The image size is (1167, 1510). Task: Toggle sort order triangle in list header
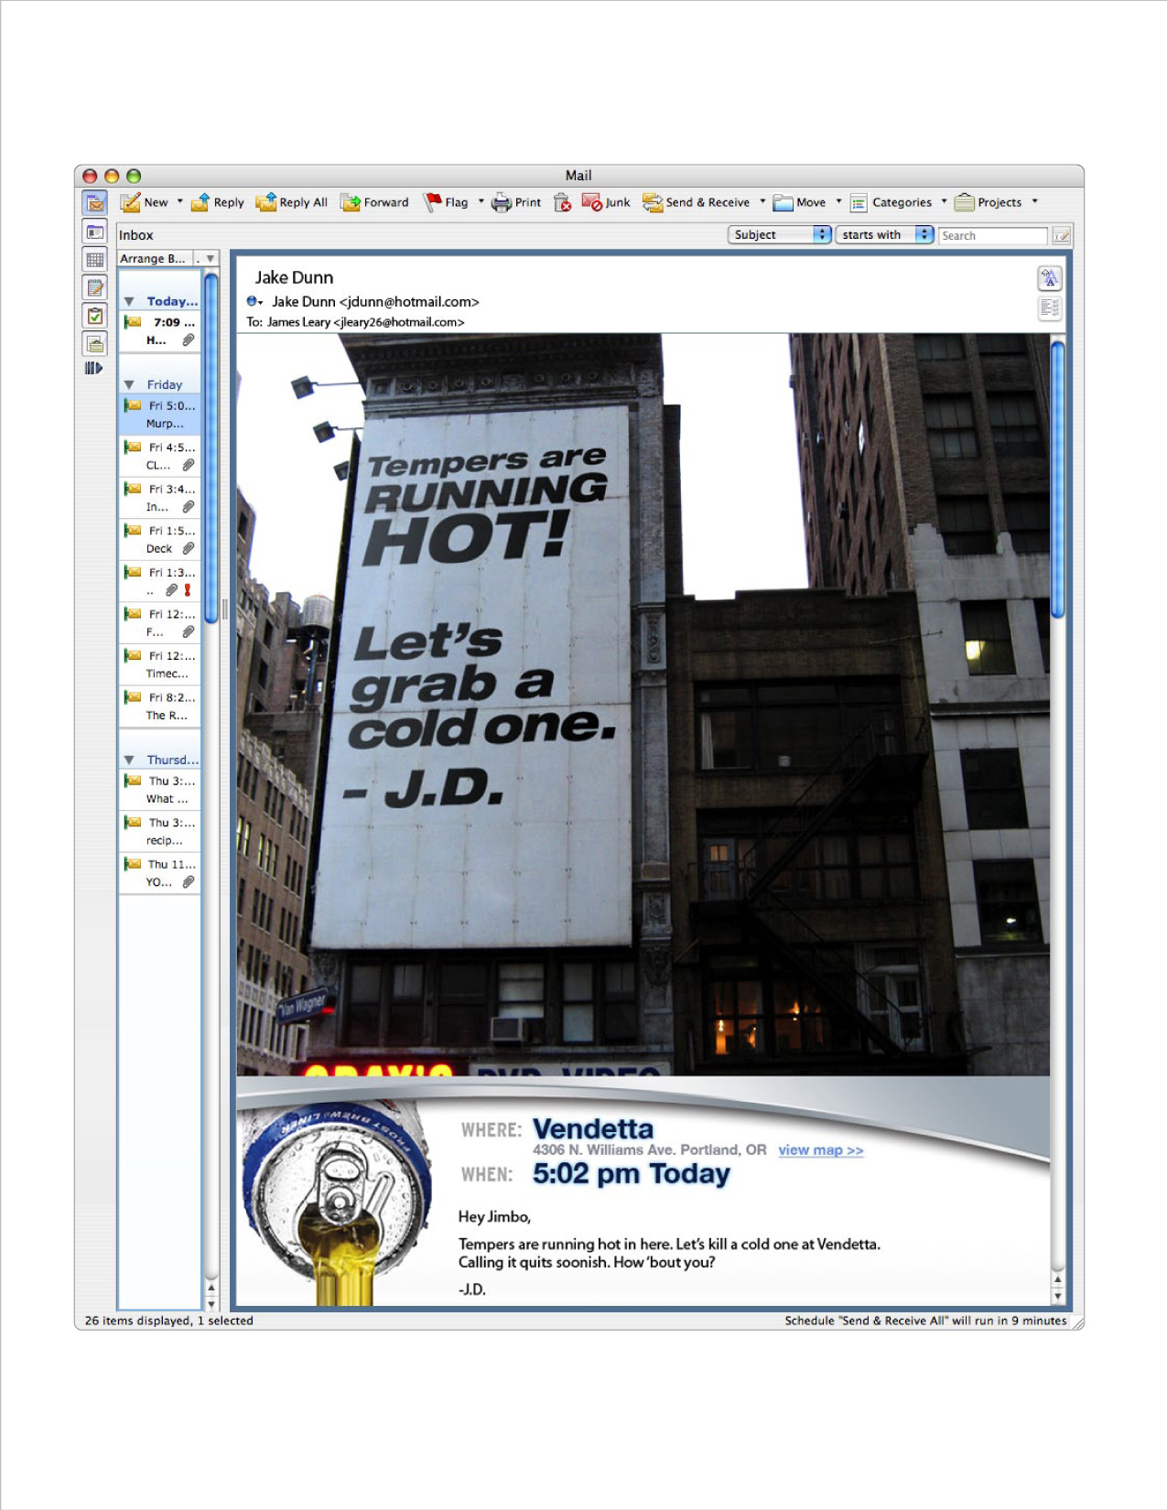pyautogui.click(x=211, y=259)
